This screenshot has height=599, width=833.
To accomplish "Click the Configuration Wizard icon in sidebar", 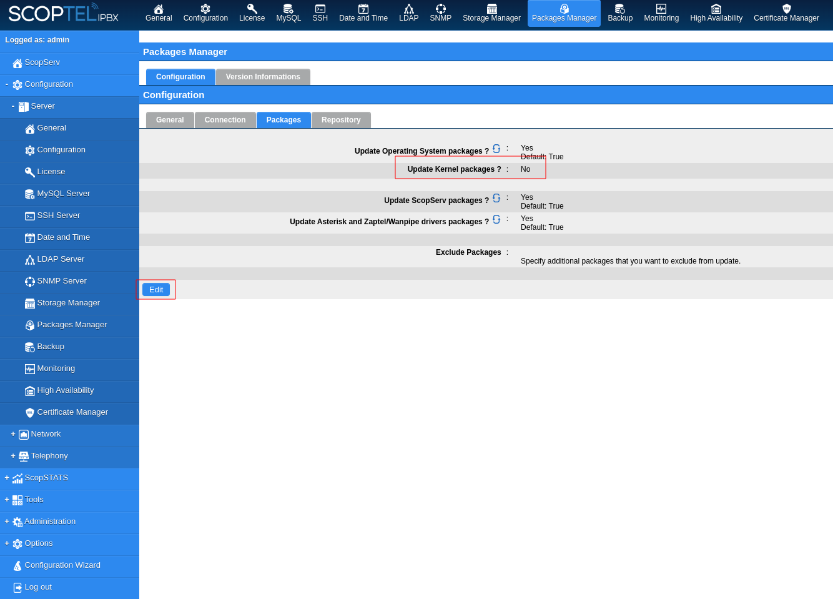I will pyautogui.click(x=17, y=566).
